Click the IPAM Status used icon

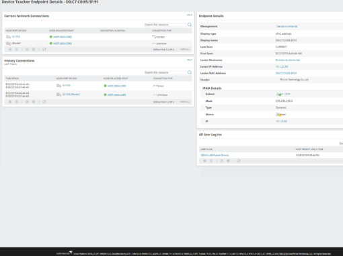coord(278,115)
